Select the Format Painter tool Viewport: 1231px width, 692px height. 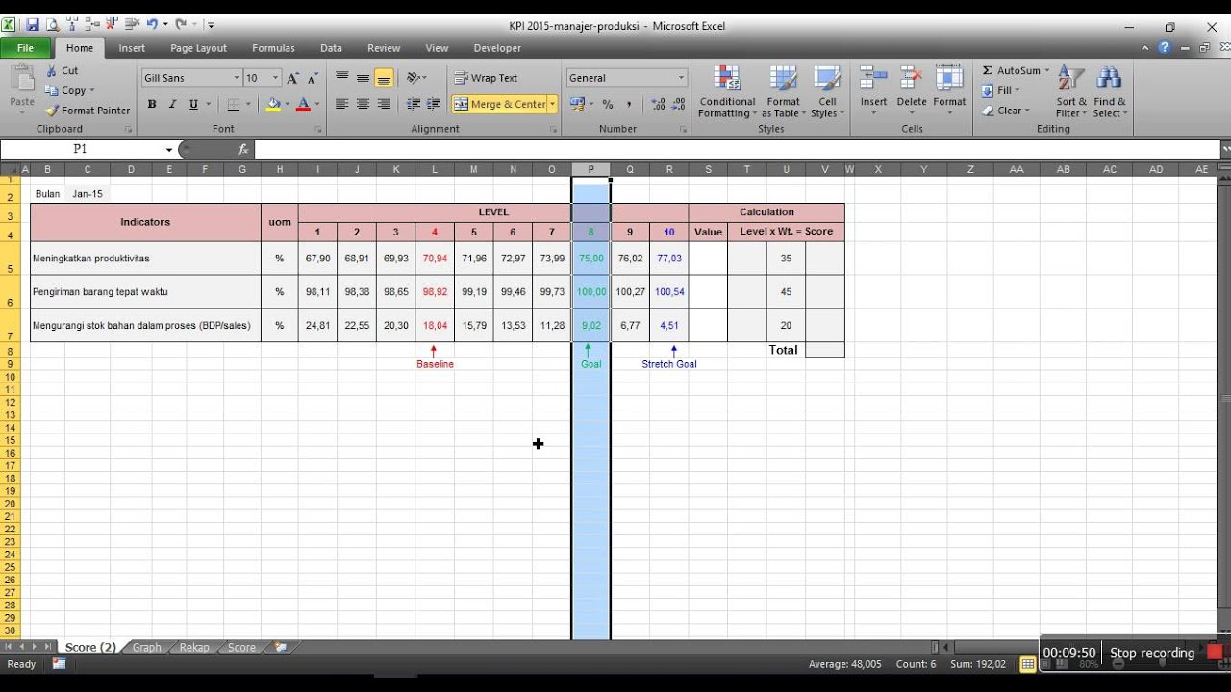click(x=88, y=111)
